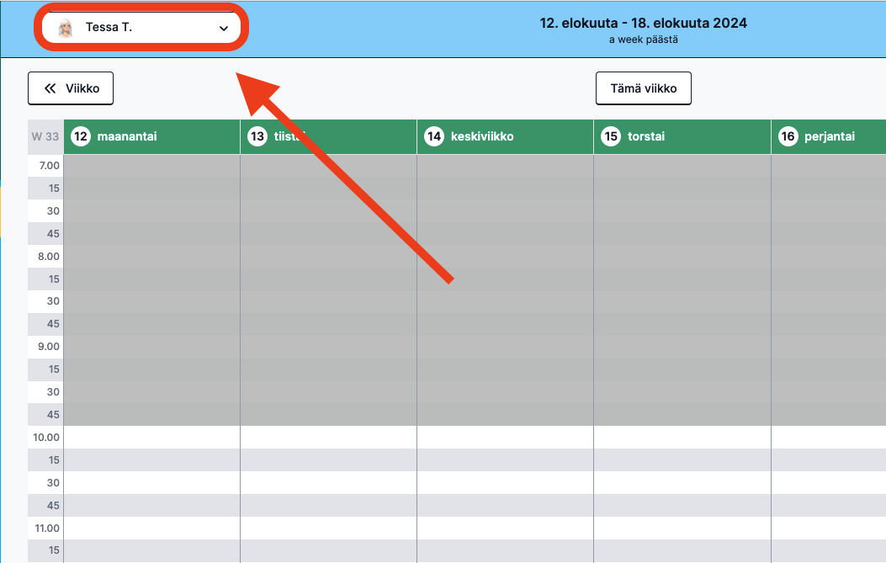Image resolution: width=886 pixels, height=563 pixels.
Task: Click the 9.00 time label
Action: [49, 347]
